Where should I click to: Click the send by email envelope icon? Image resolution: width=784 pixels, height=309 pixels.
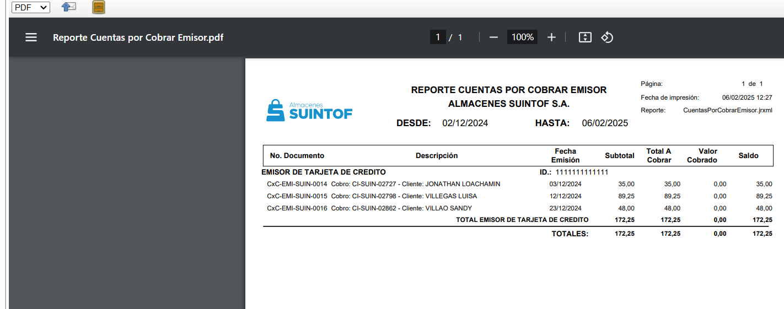click(68, 7)
